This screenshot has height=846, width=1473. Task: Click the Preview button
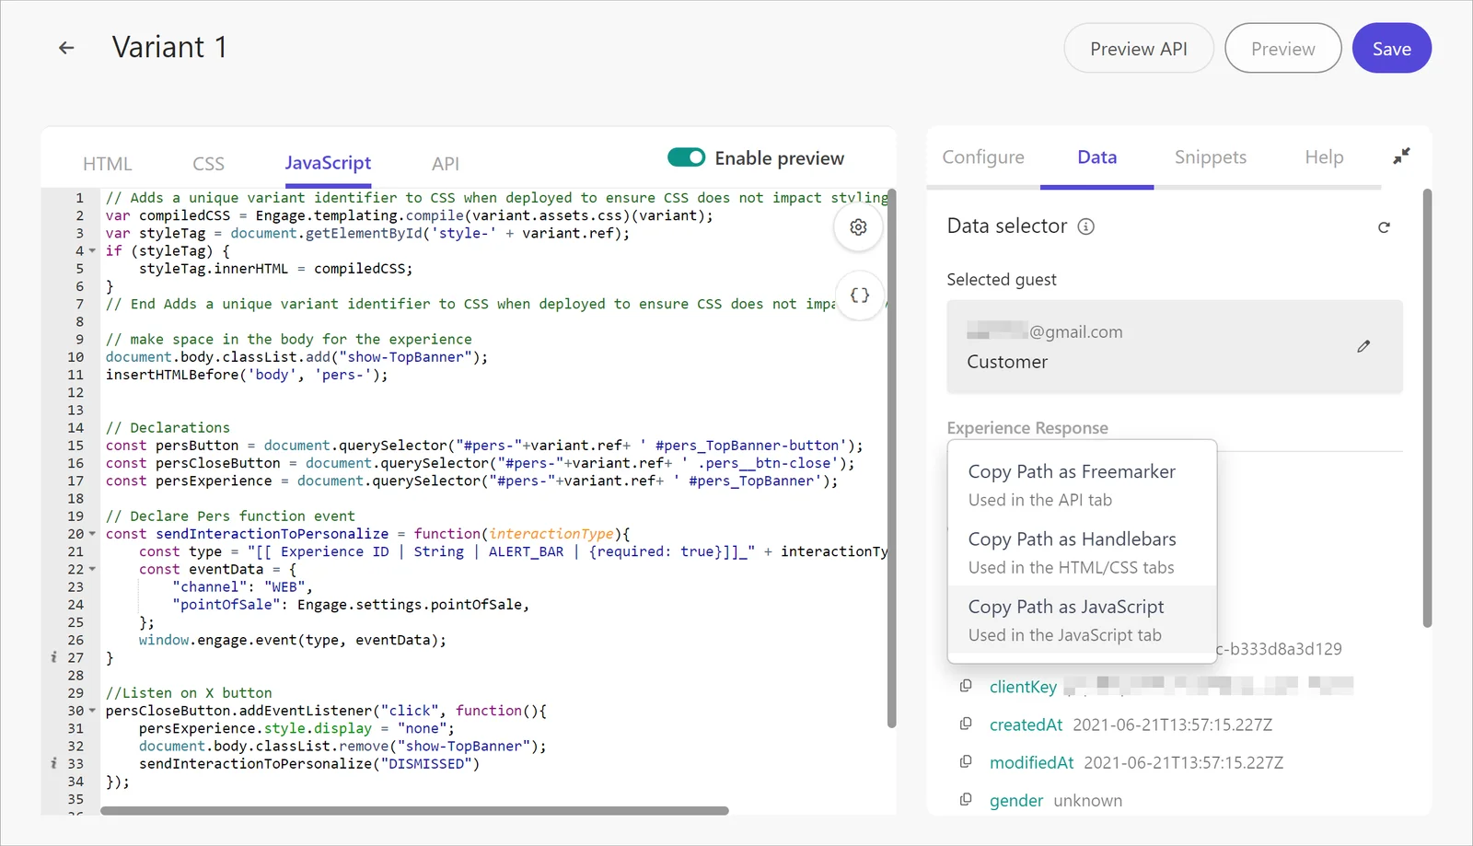click(x=1283, y=49)
